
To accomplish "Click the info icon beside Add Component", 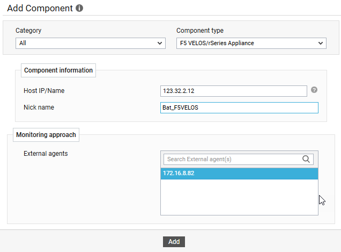I will click(x=79, y=9).
